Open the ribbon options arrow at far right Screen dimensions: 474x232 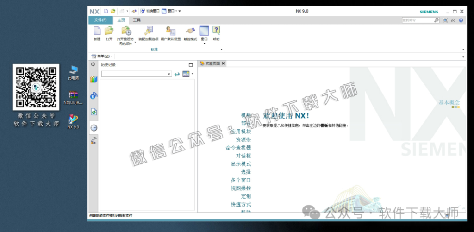[463, 49]
